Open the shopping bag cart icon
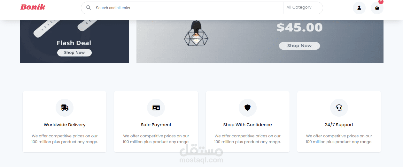This screenshot has width=403, height=167. 377,8
